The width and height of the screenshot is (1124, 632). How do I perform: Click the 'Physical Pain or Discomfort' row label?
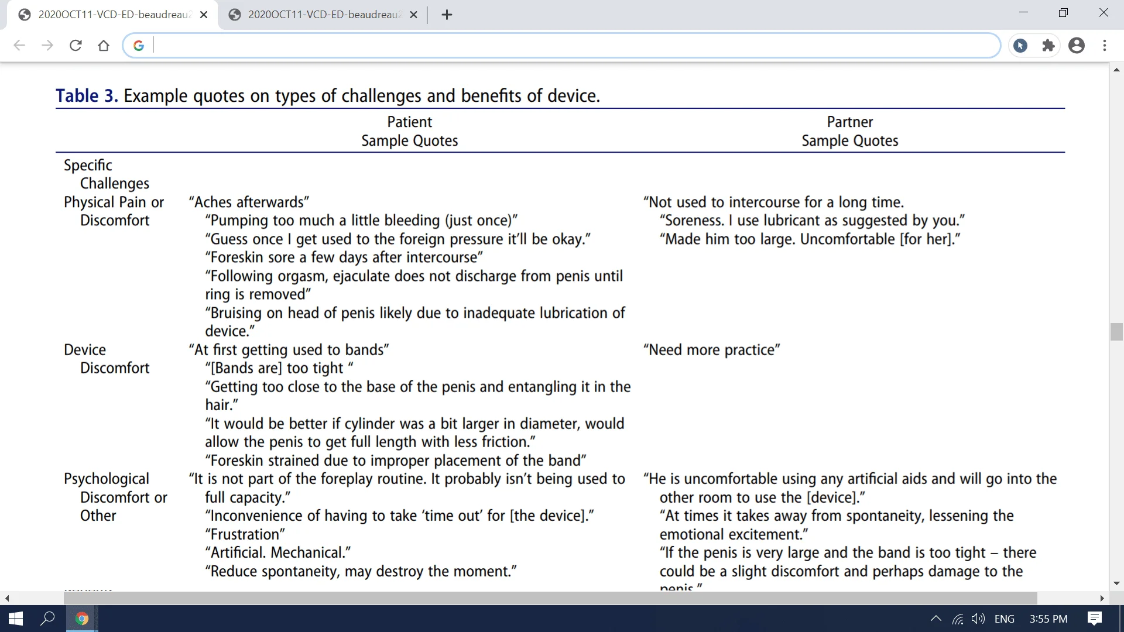114,211
